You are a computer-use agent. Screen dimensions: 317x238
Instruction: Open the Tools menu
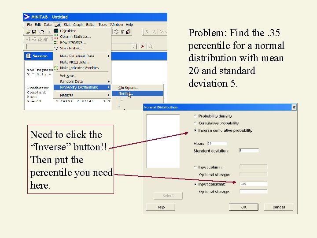[103, 25]
